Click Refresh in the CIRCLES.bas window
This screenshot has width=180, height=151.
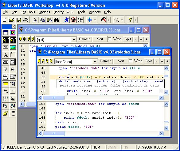tap(85, 39)
